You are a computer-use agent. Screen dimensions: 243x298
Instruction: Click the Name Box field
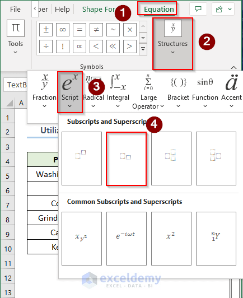click(16, 85)
